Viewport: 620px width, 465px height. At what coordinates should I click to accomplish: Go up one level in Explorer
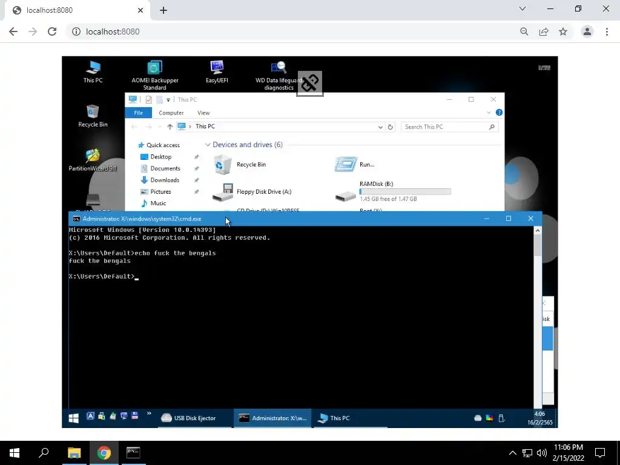(x=170, y=127)
